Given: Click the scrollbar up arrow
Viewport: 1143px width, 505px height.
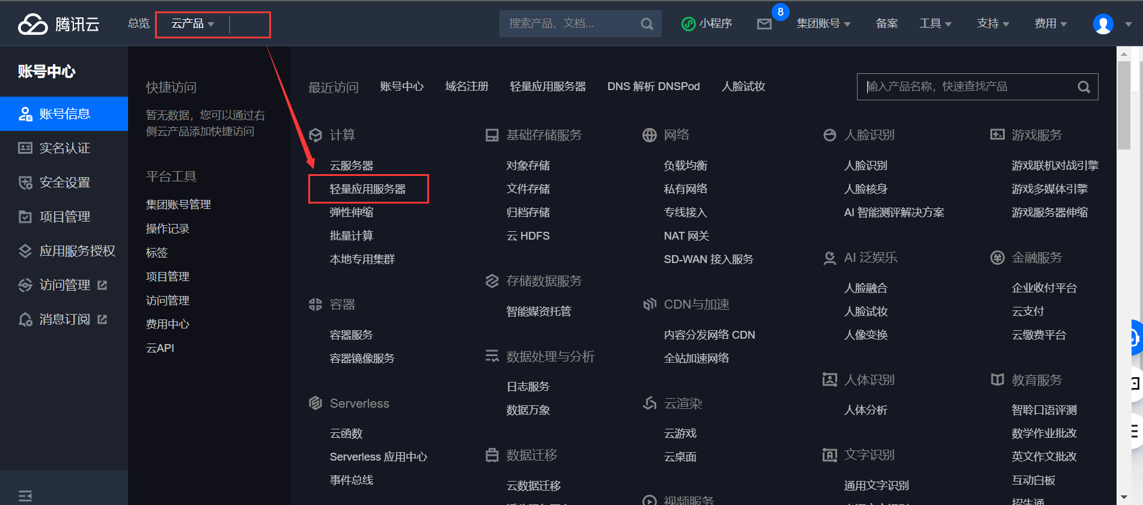Looking at the screenshot, I should click(1124, 54).
